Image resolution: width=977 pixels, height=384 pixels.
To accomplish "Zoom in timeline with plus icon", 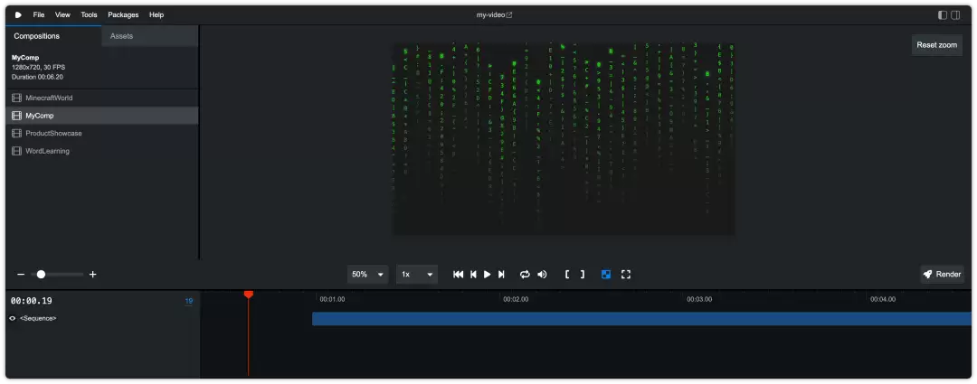I will point(93,275).
